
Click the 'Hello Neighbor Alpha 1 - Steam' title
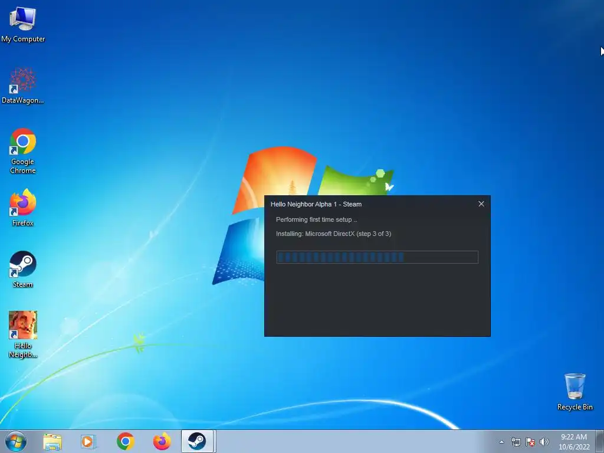[316, 204]
